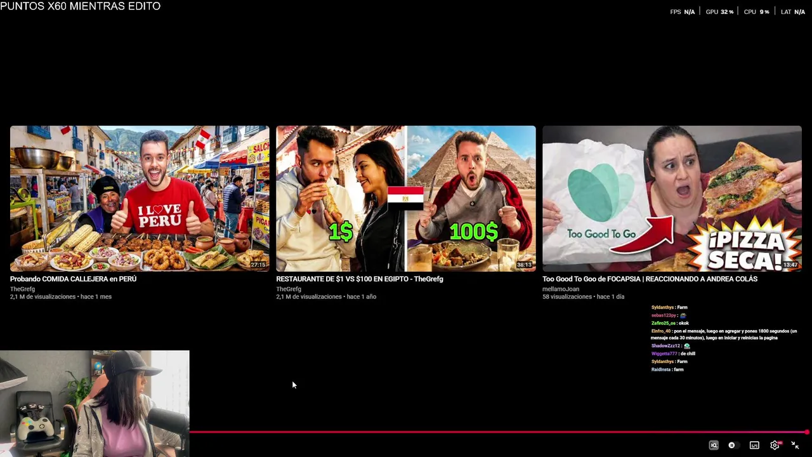Click Elnfro_40's chat message about 1800 segundos
Image resolution: width=812 pixels, height=457 pixels.
[724, 334]
